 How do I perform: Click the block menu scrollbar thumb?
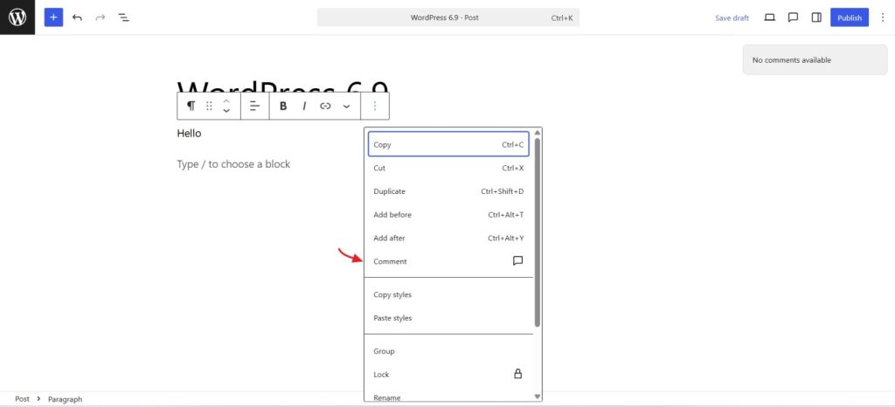click(538, 232)
